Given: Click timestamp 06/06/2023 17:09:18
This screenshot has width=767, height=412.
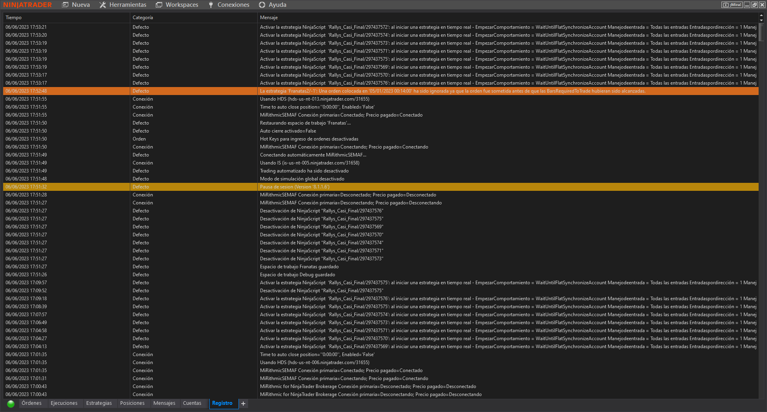Looking at the screenshot, I should [26, 299].
